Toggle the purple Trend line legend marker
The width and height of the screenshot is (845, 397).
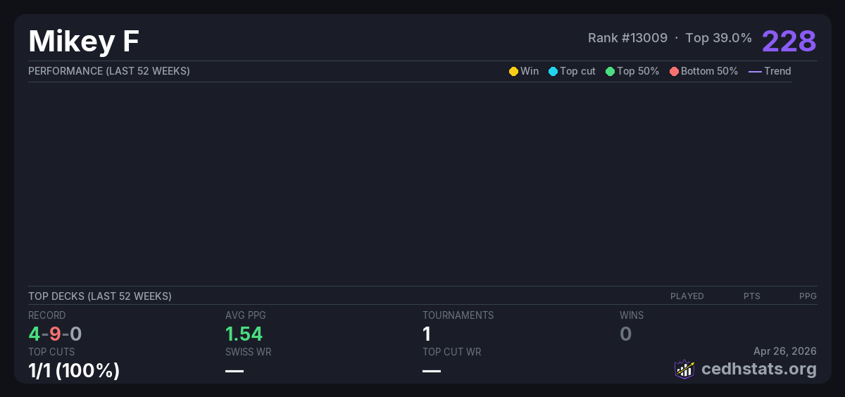[755, 71]
